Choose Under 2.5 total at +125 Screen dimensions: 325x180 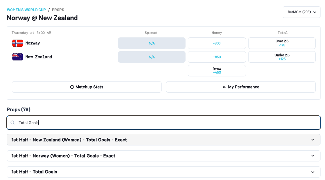point(282,57)
